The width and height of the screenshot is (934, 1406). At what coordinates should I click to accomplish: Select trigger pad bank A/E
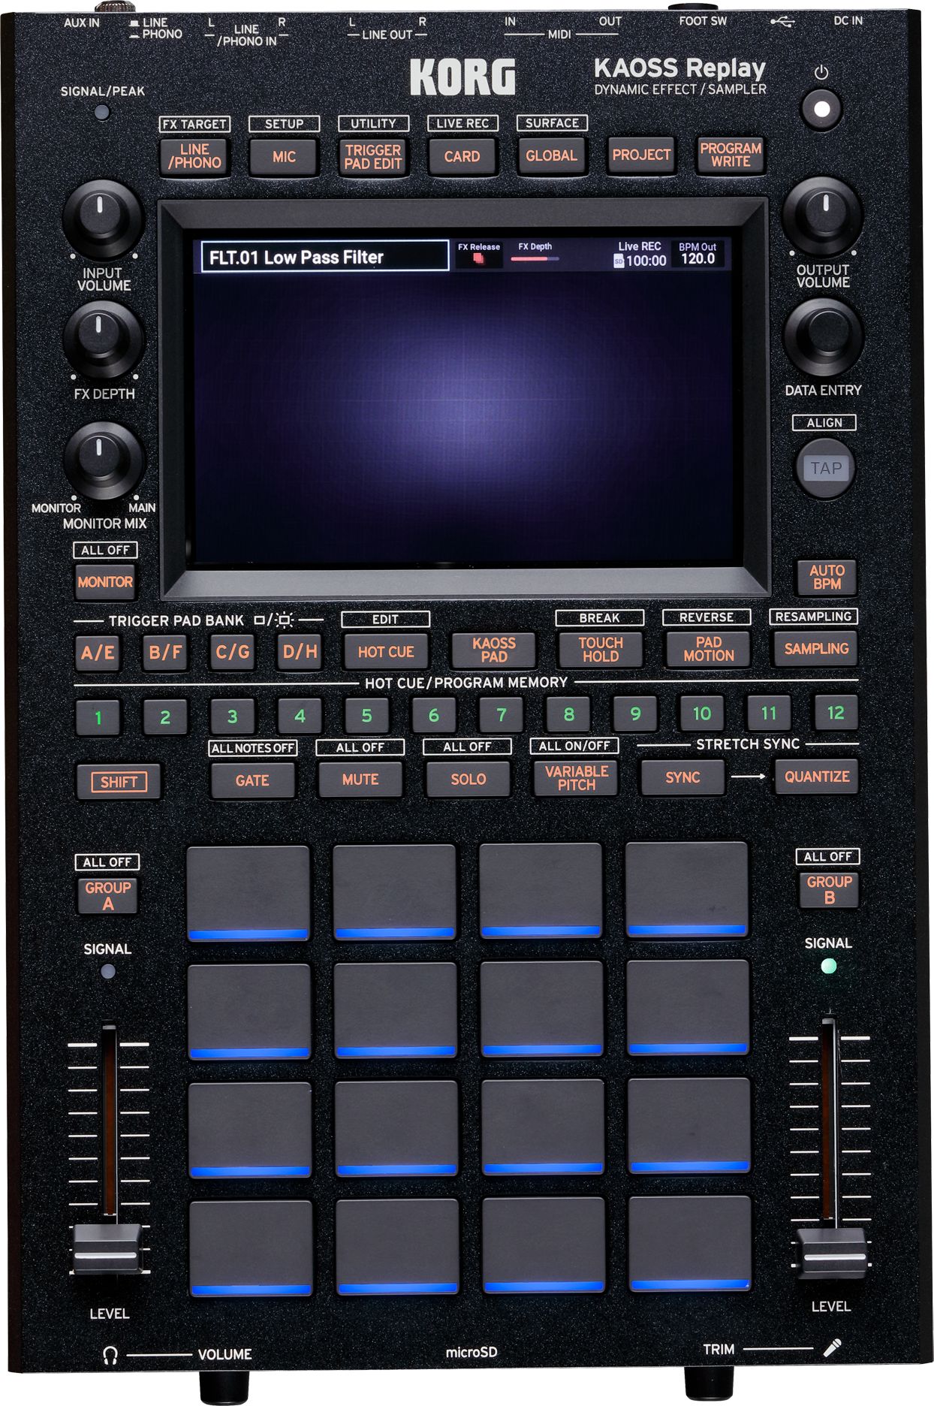tap(98, 652)
